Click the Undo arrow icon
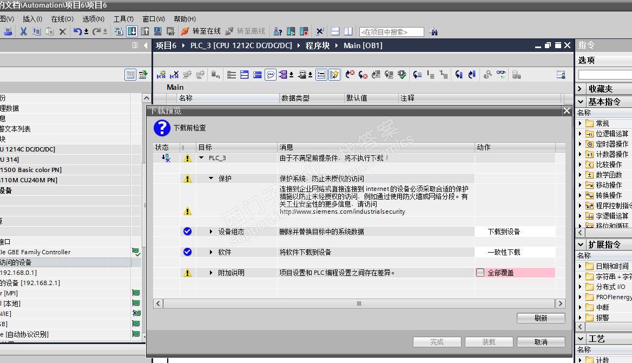The width and height of the screenshot is (632, 363). [78, 31]
